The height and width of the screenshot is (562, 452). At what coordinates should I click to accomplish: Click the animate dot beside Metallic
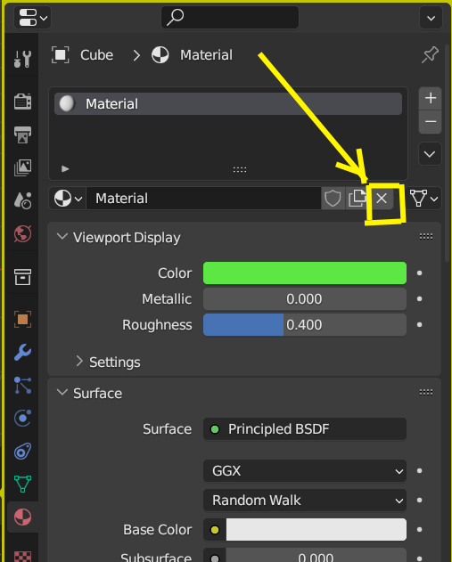(x=419, y=299)
